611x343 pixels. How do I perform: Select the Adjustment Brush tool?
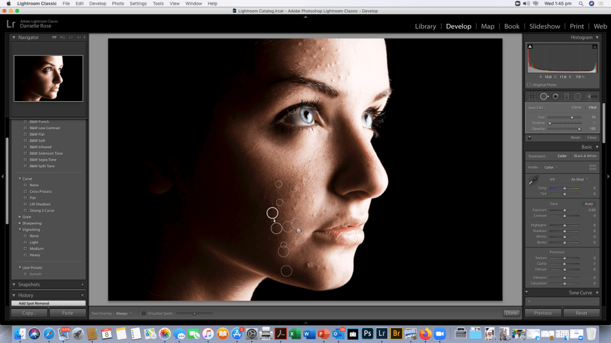[591, 96]
